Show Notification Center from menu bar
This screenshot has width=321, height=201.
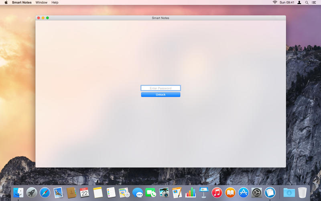coord(314,2)
